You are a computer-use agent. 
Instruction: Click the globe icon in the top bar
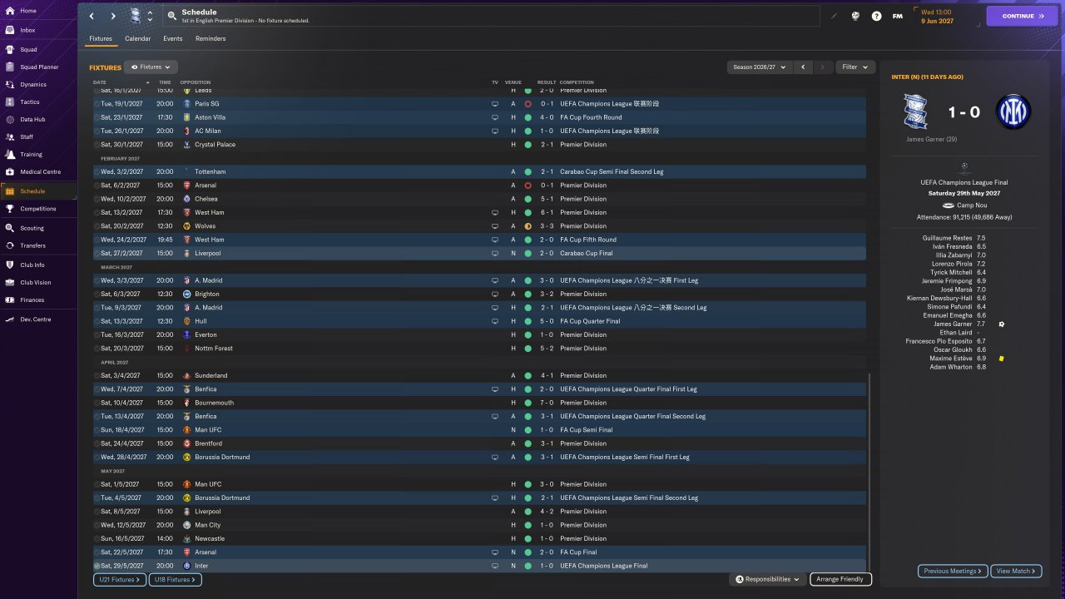[855, 16]
